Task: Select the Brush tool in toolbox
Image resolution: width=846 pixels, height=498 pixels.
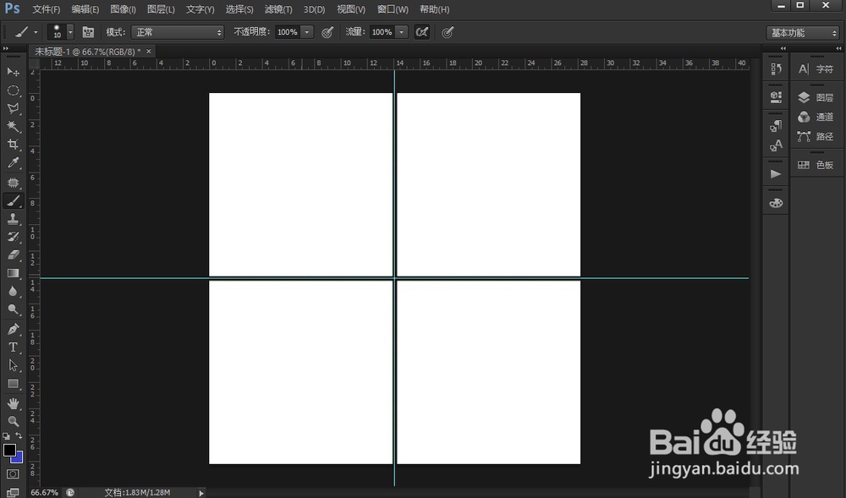Action: 13,200
